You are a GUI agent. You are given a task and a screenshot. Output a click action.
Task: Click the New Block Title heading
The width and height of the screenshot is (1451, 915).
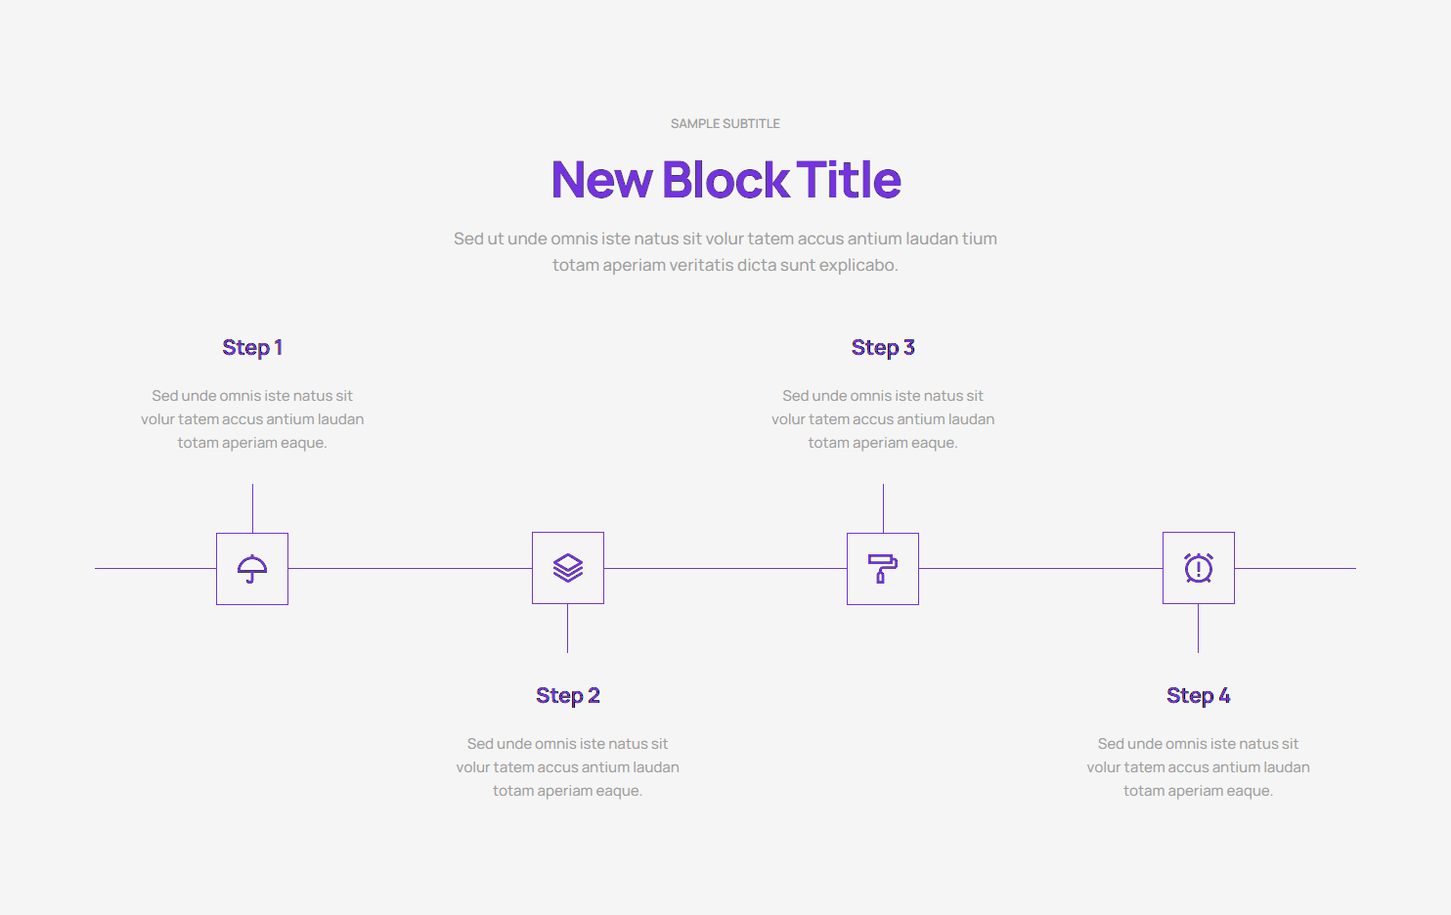pyautogui.click(x=725, y=180)
